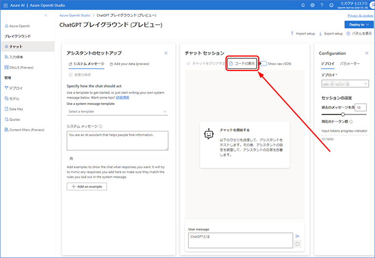Viewport: 375px width, 258px height.
Task: Open settings gear in top bar
Action: pyautogui.click(x=312, y=5)
